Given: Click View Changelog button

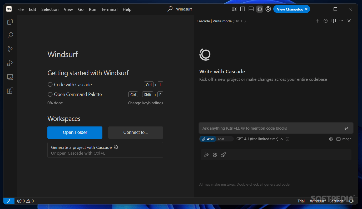Looking at the screenshot, I should pos(290,9).
